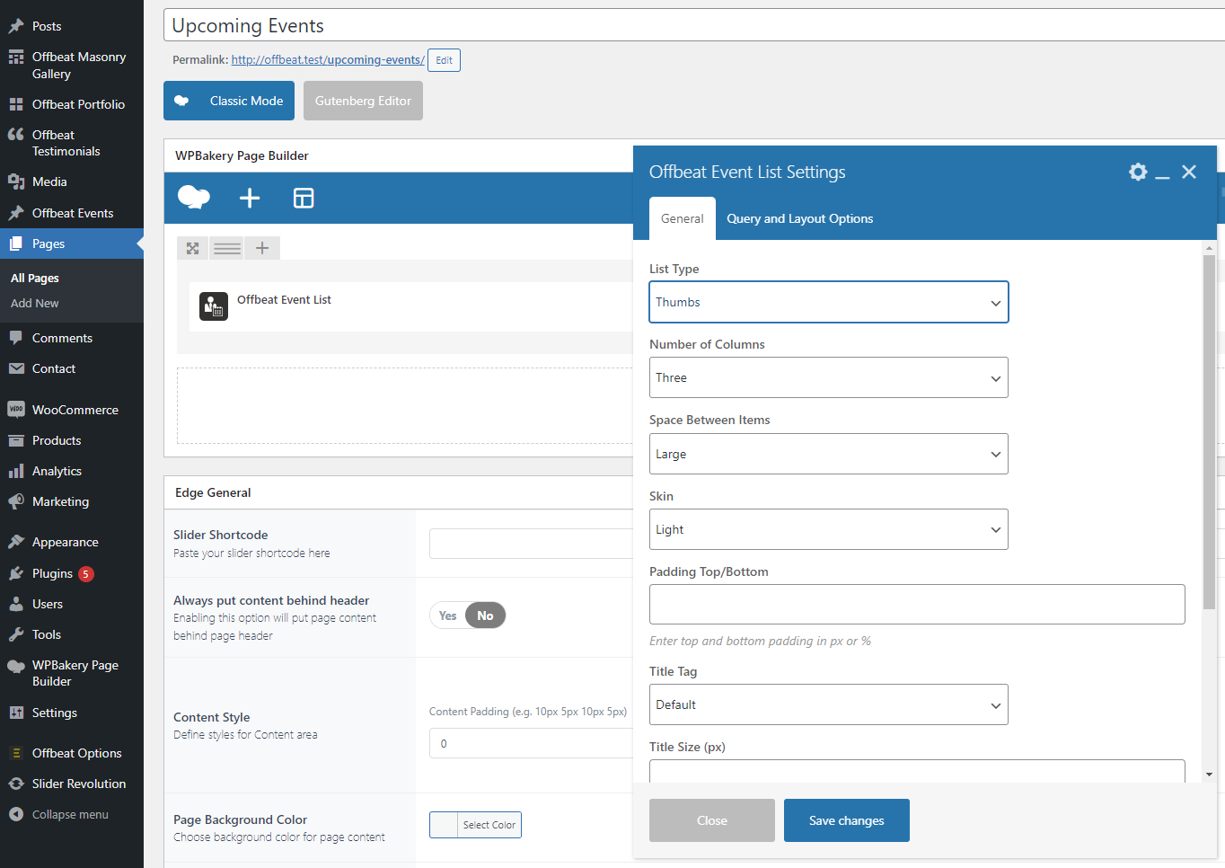
Task: Open settings gear in Event List panel
Action: [x=1138, y=172]
